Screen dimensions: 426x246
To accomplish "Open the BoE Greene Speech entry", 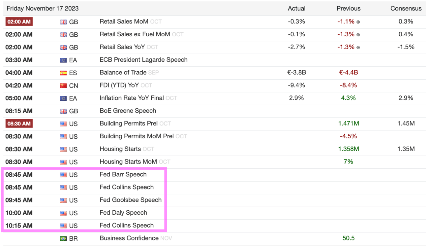I will click(x=128, y=111).
